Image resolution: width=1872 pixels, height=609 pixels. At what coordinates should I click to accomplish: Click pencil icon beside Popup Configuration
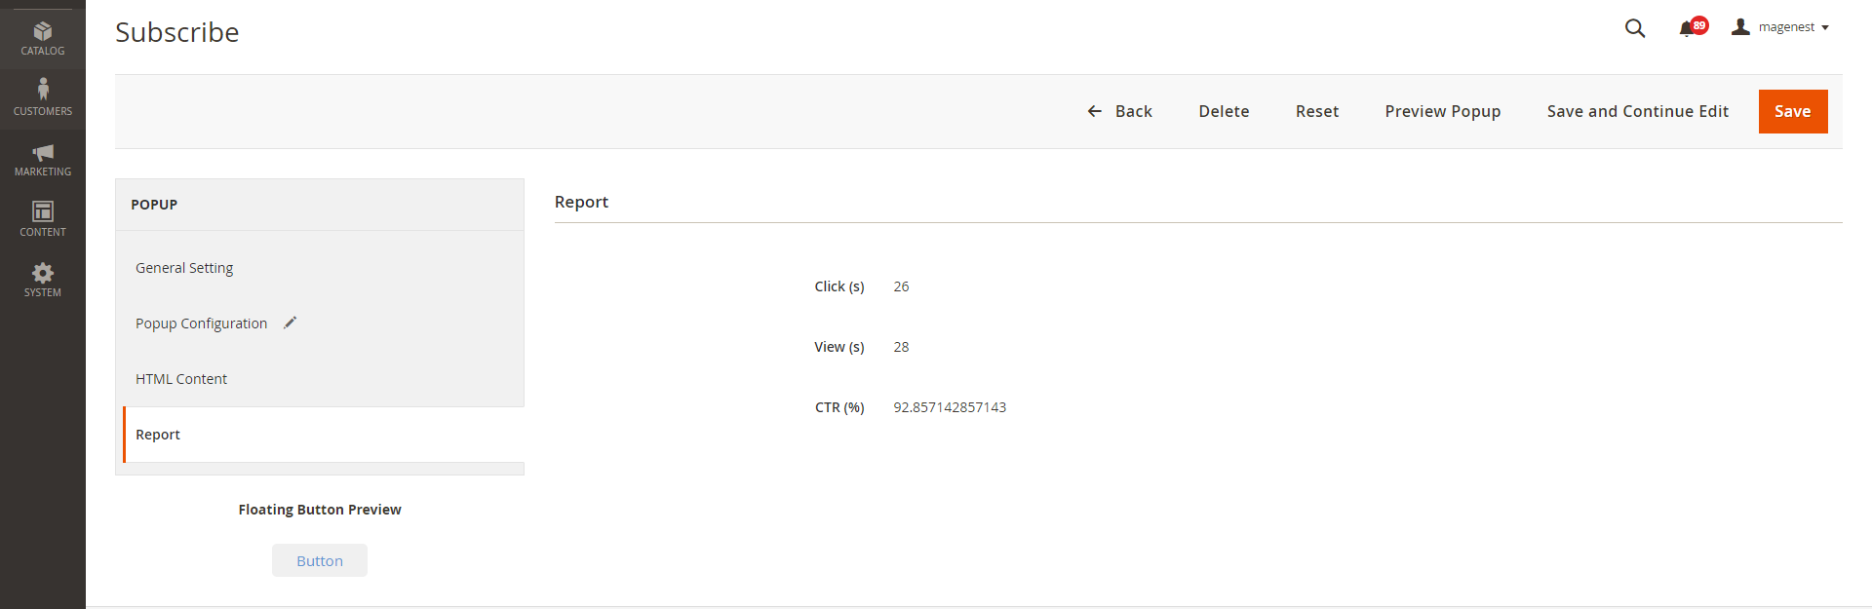click(x=290, y=323)
